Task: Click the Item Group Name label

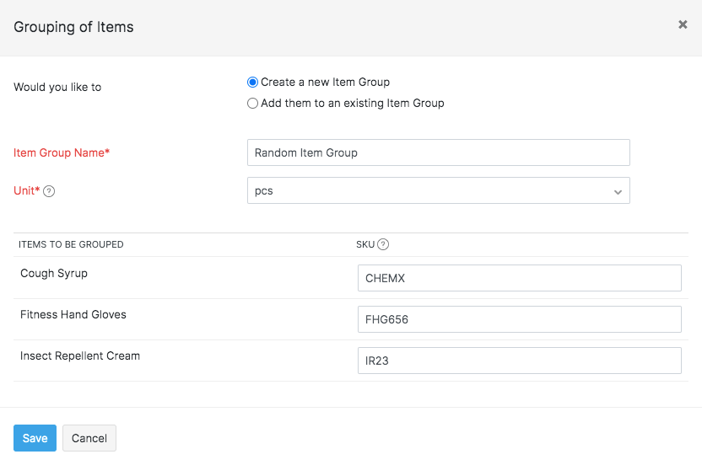Action: click(62, 153)
